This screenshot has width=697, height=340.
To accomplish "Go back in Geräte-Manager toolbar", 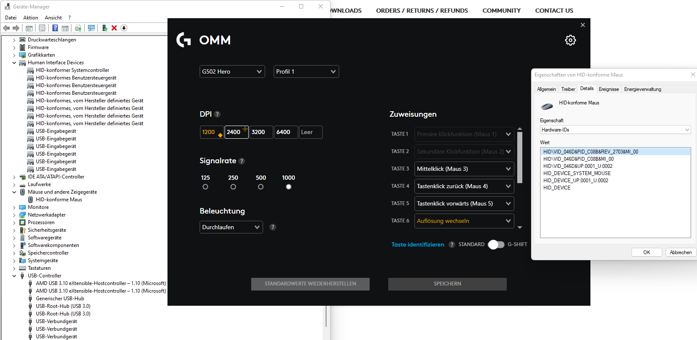I will [6, 28].
